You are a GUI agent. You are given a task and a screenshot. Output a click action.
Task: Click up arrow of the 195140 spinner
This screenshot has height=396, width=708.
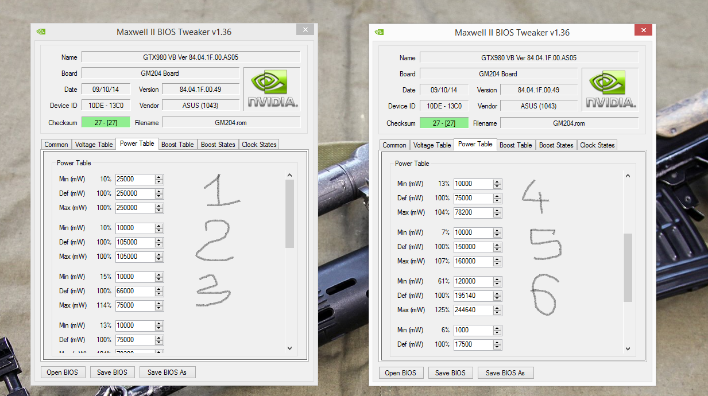click(497, 293)
